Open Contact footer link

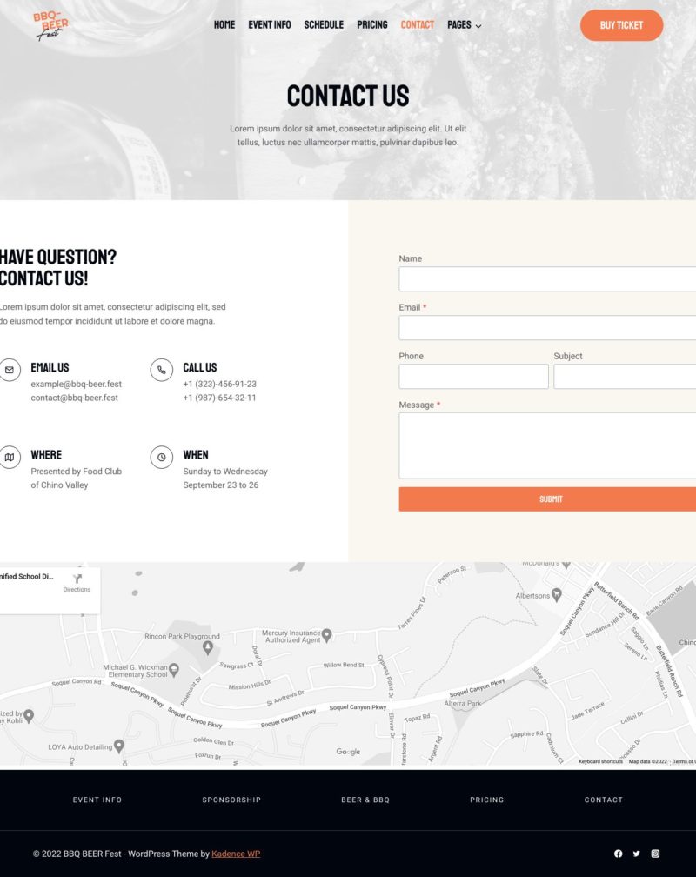[604, 800]
